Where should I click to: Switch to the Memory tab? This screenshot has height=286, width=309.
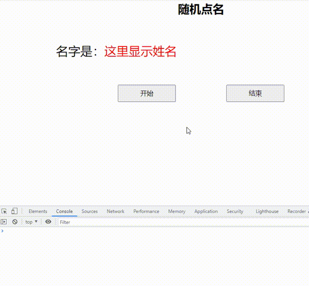(177, 211)
